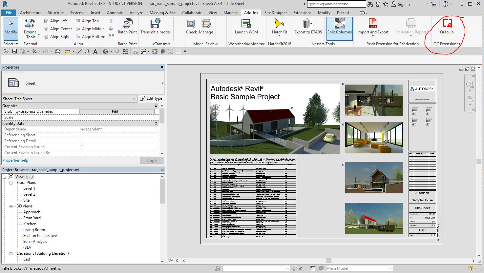
Task: Open the File tab
Action: pyautogui.click(x=9, y=13)
